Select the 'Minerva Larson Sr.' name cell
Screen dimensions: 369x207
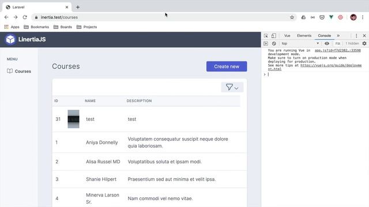[x=103, y=198]
